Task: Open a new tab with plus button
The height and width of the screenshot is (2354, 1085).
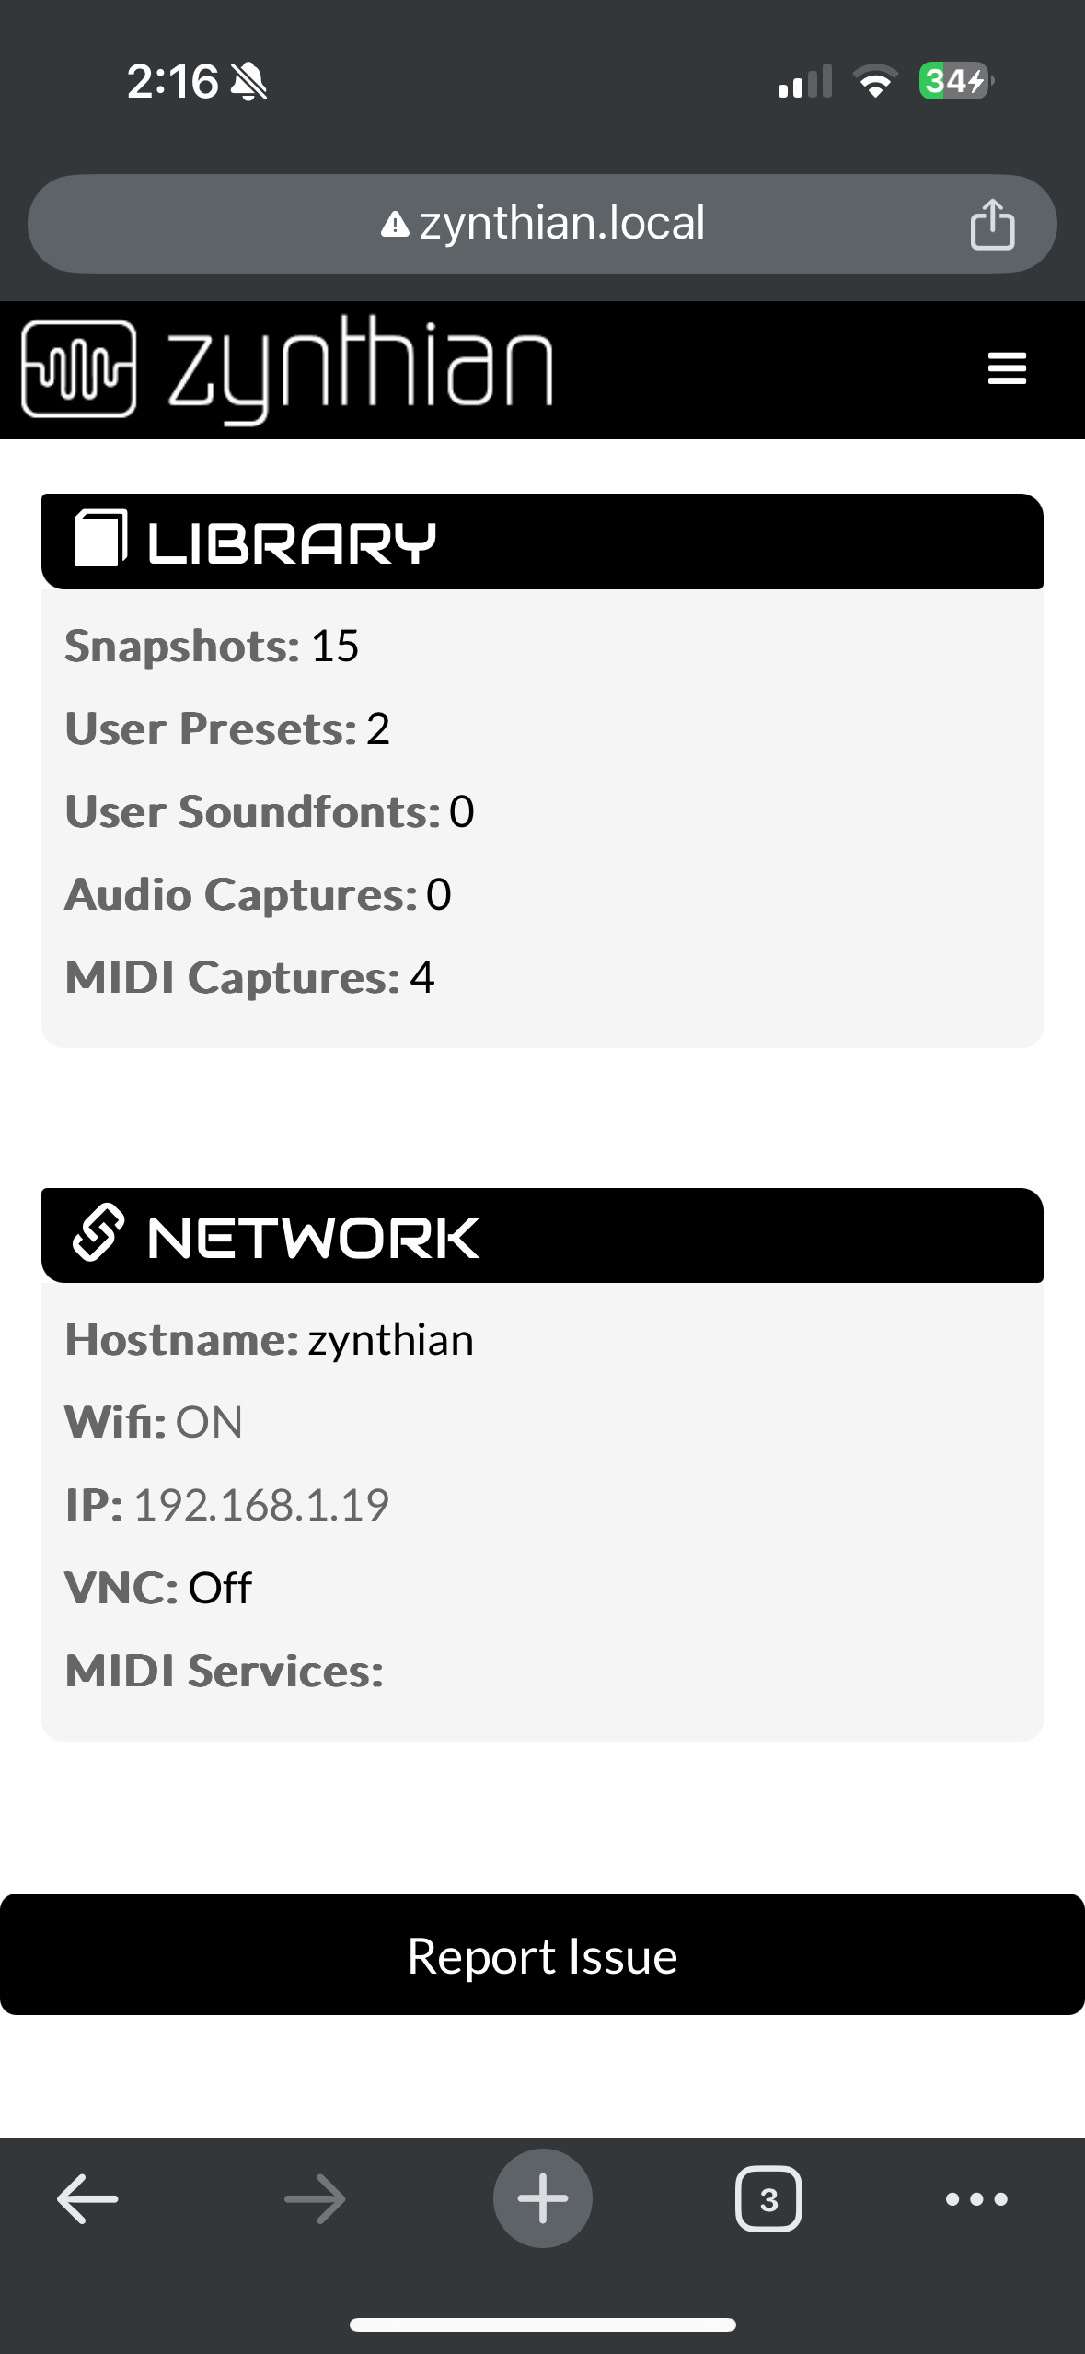Action: 542,2199
